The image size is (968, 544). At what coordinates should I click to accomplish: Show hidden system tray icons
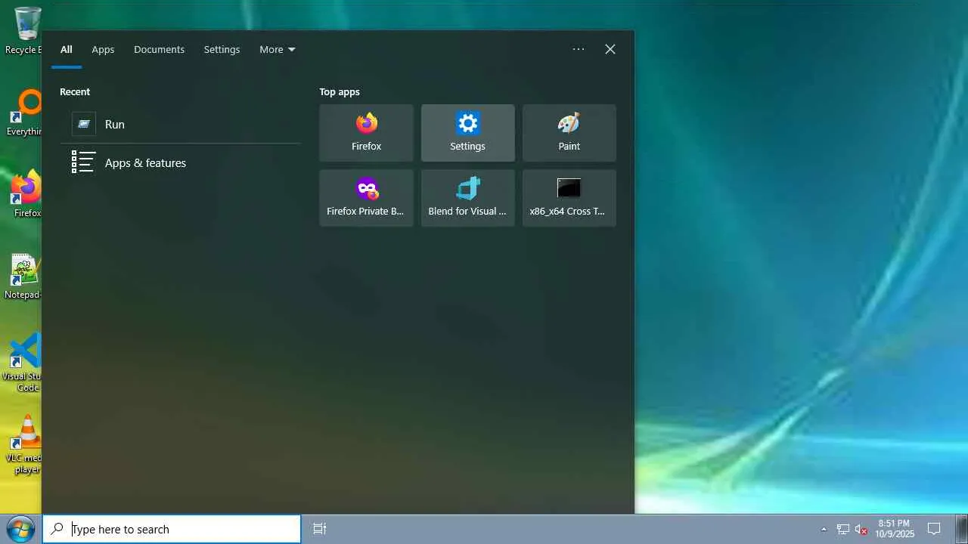pyautogui.click(x=824, y=529)
